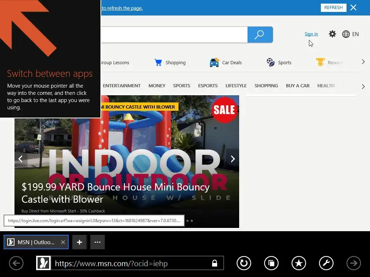Expand the news categories right chevron

(363, 87)
